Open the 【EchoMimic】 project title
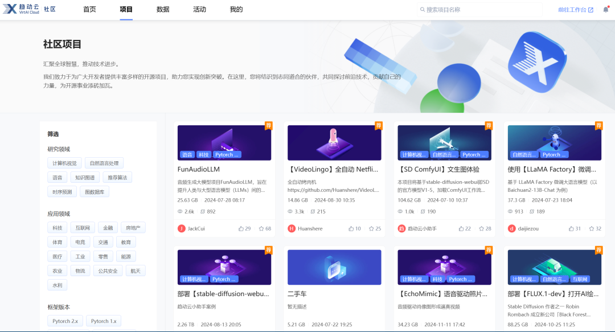The width and height of the screenshot is (615, 332). coord(442,293)
